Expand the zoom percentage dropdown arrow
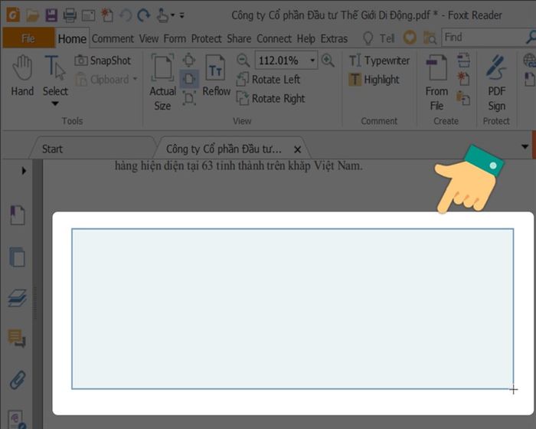The image size is (536, 429). 312,61
